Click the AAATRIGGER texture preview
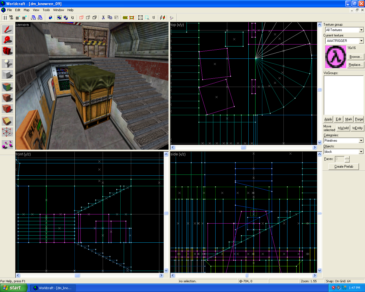Screen dimensions: 365x292 coord(336,57)
